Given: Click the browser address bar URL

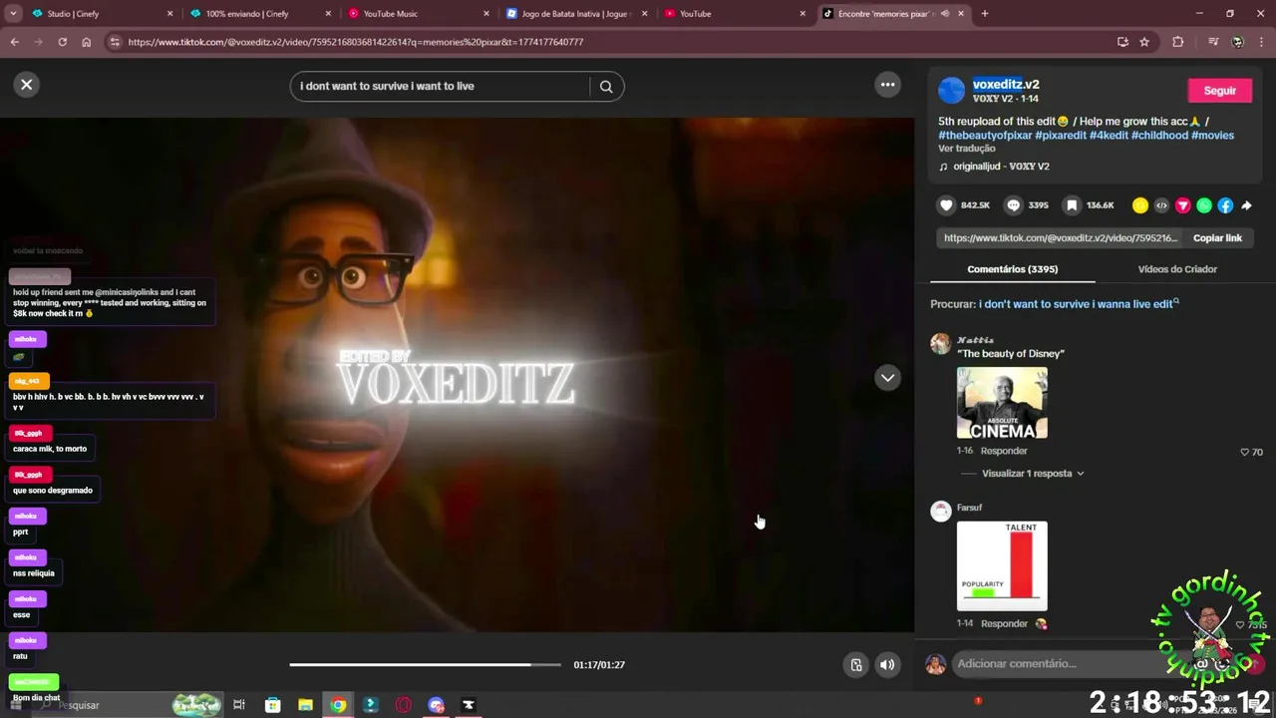Looking at the screenshot, I should click(356, 42).
